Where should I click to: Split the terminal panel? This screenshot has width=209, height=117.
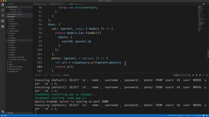coord(197,75)
